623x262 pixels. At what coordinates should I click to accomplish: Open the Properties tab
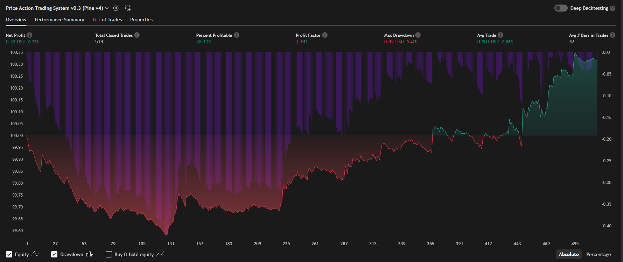[x=141, y=20]
